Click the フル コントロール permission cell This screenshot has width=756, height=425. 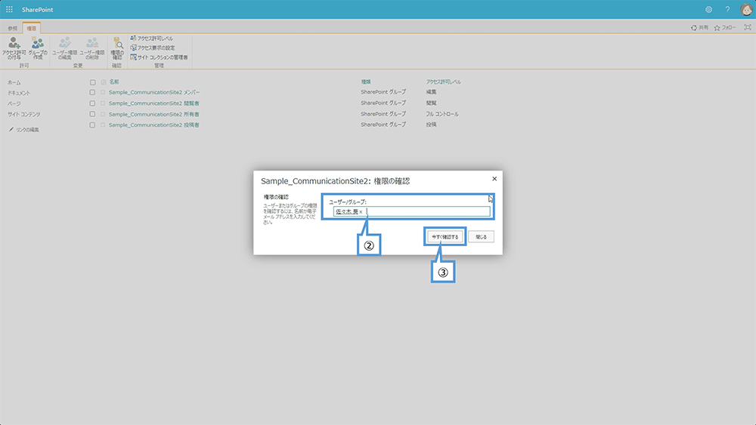click(442, 114)
